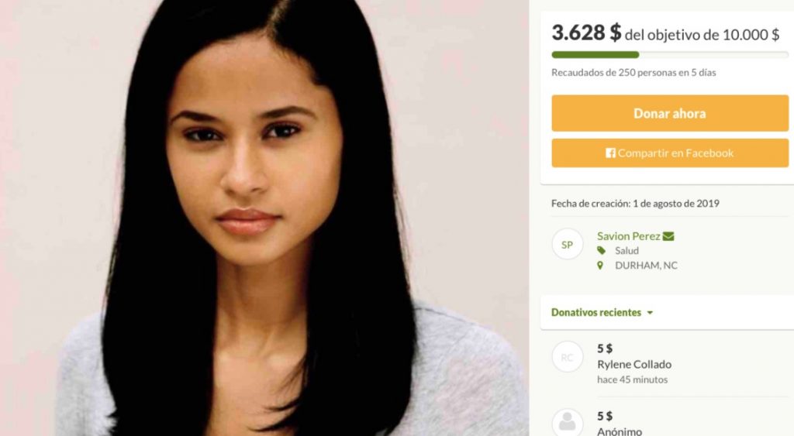Click the campaign photo of the woman
Screen dimensions: 794x436
click(x=264, y=218)
